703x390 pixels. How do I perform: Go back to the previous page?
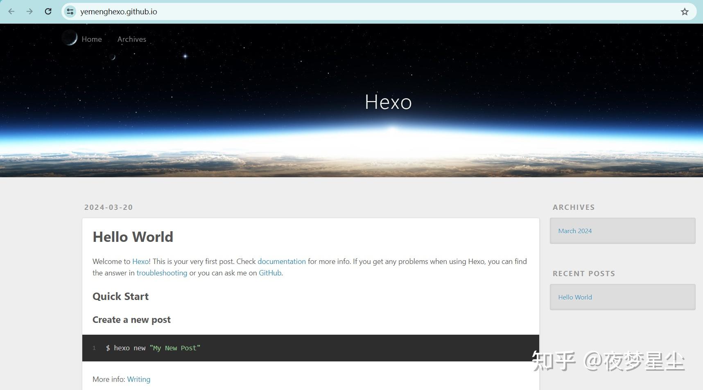tap(11, 11)
